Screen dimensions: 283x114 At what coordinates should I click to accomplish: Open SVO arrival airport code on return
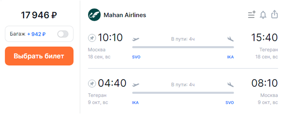(229, 103)
